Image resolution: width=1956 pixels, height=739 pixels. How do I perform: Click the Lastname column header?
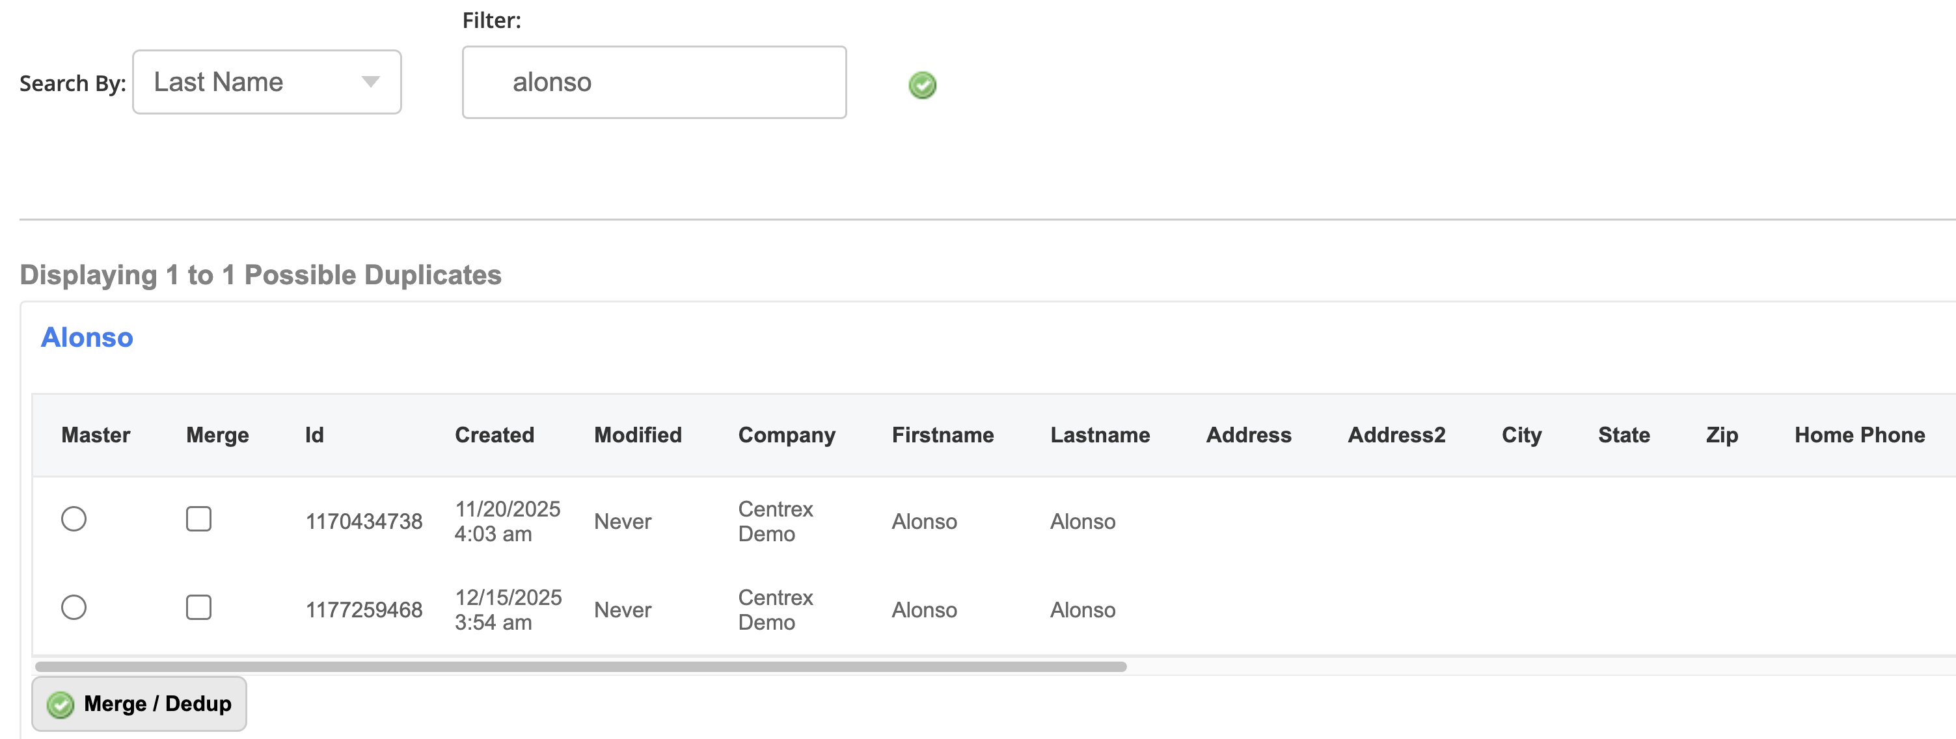(1100, 435)
